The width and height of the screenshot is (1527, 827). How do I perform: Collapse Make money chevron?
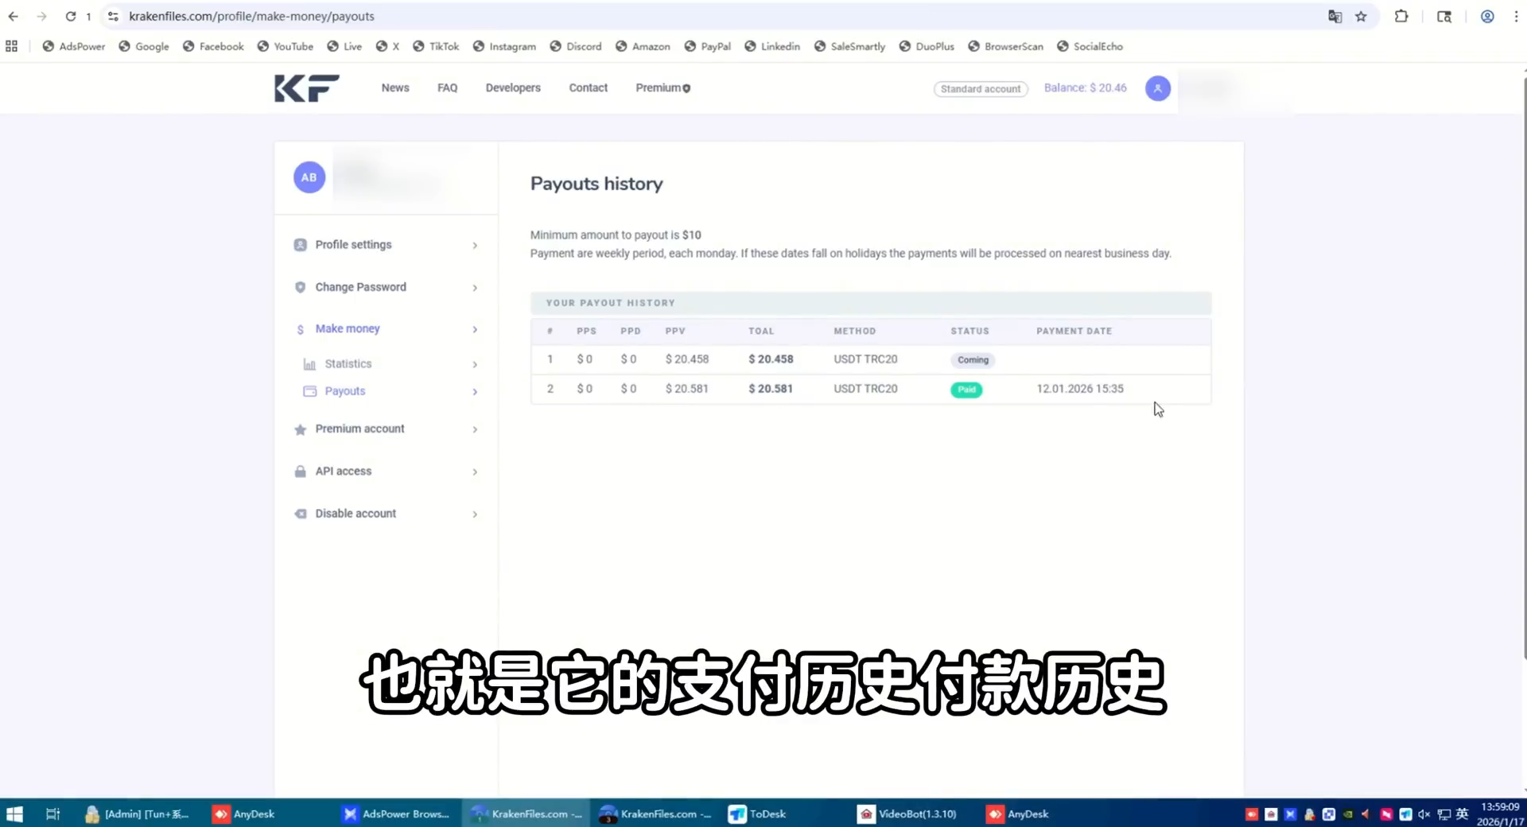tap(475, 329)
